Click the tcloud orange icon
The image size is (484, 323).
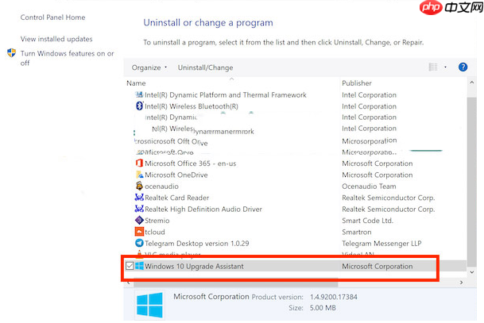139,232
